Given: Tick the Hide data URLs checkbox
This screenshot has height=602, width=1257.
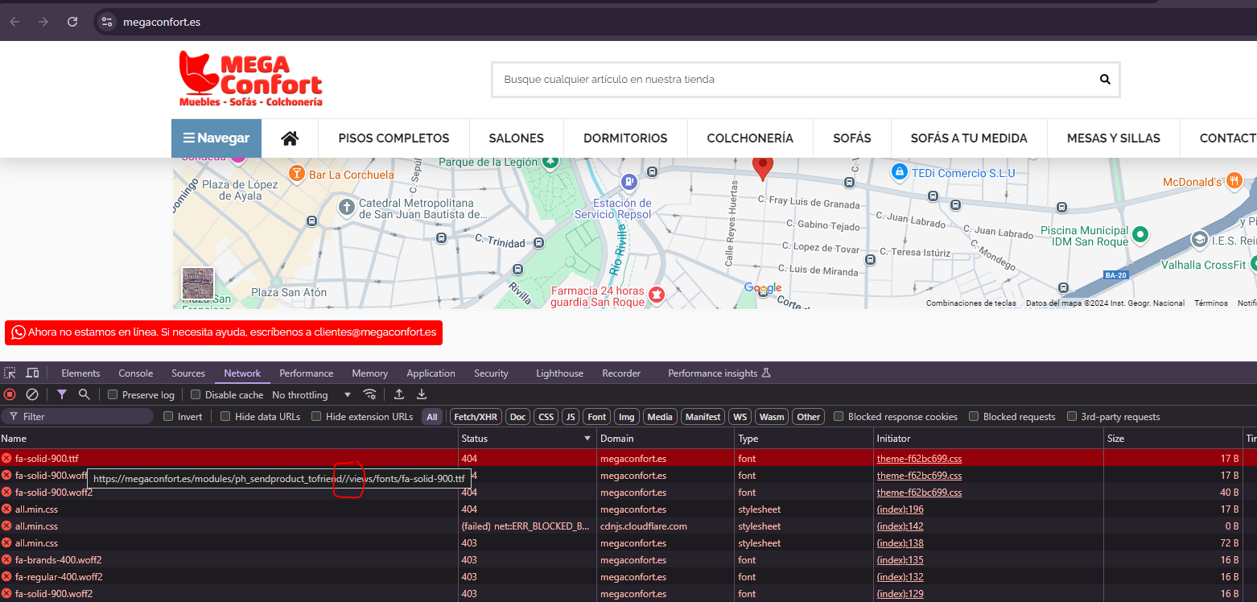Looking at the screenshot, I should [x=225, y=417].
